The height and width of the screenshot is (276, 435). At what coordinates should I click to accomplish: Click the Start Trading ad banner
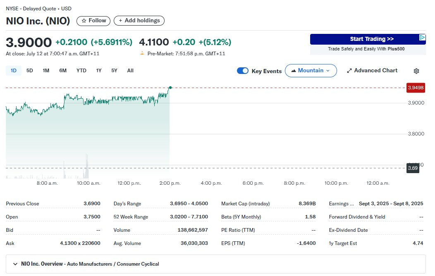[x=368, y=39]
